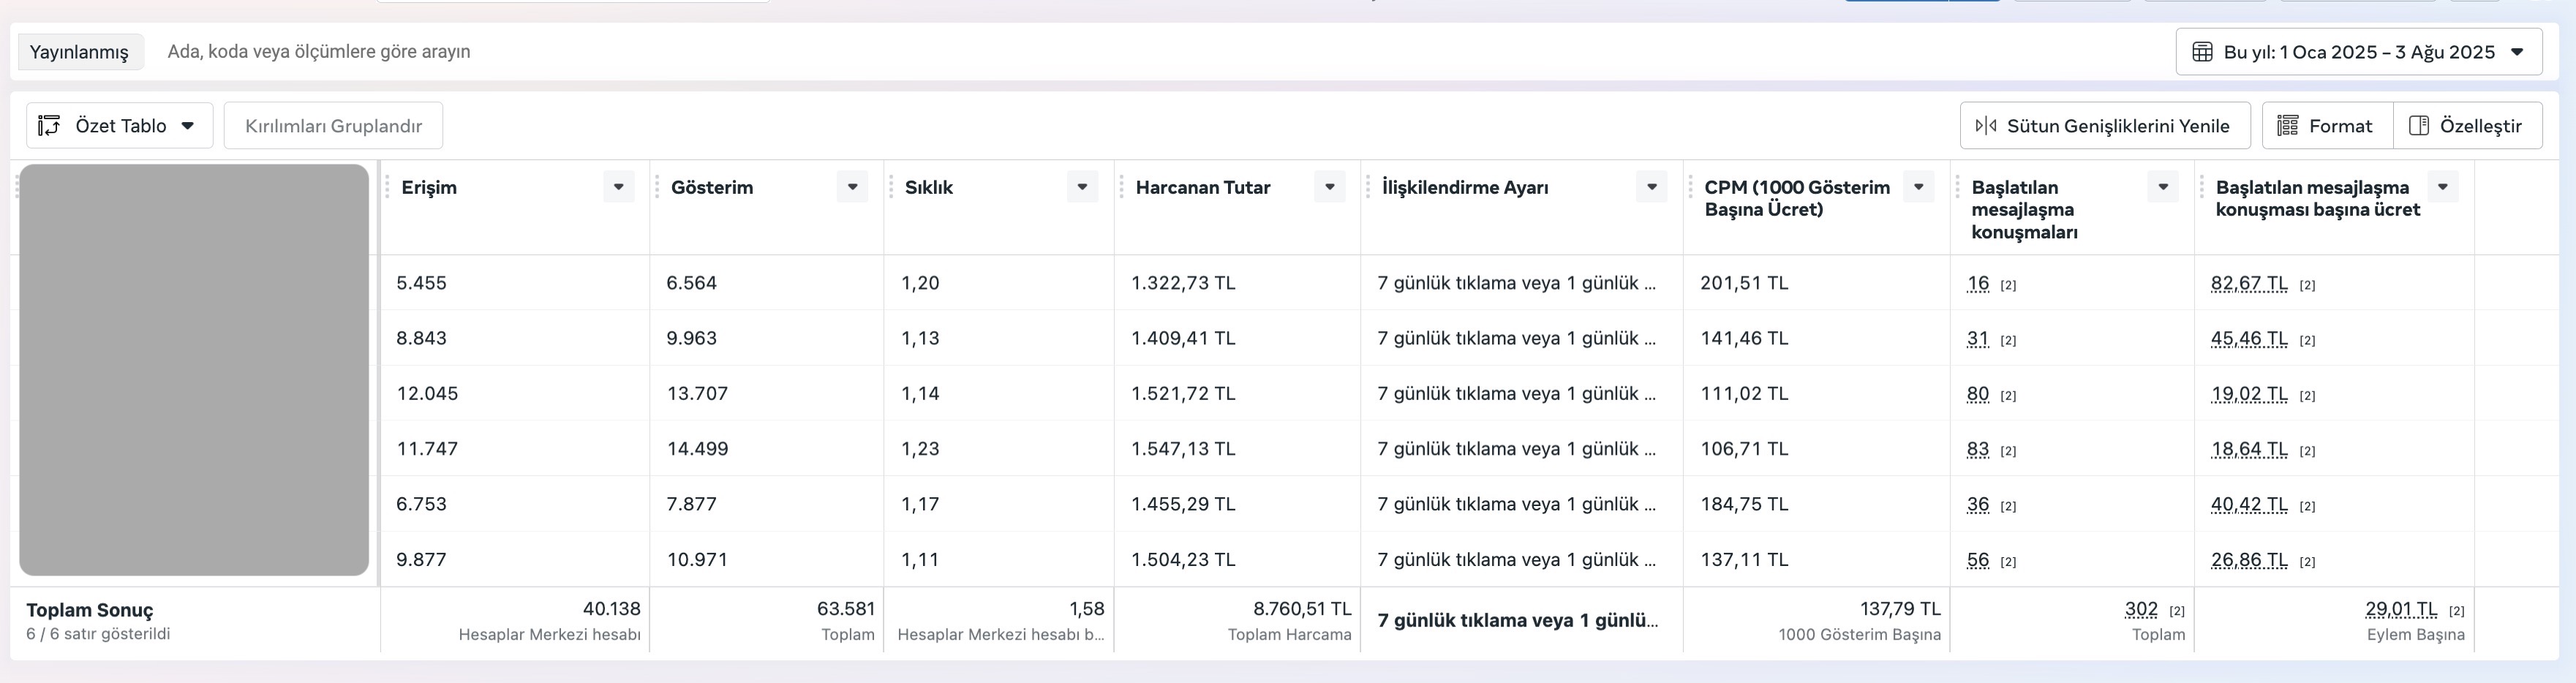Open the Sıklık column options arrow
Viewport: 2576px width, 683px height.
pos(1082,187)
